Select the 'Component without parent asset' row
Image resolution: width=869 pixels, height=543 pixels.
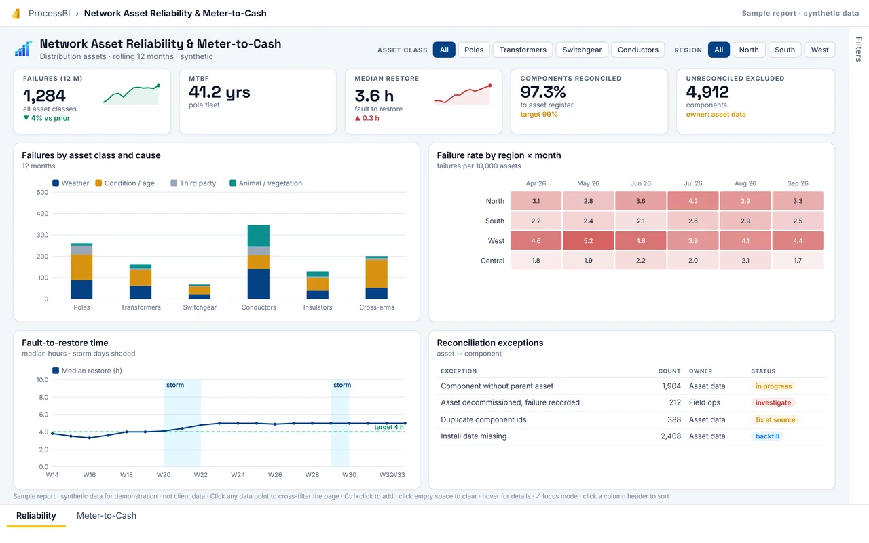(632, 386)
